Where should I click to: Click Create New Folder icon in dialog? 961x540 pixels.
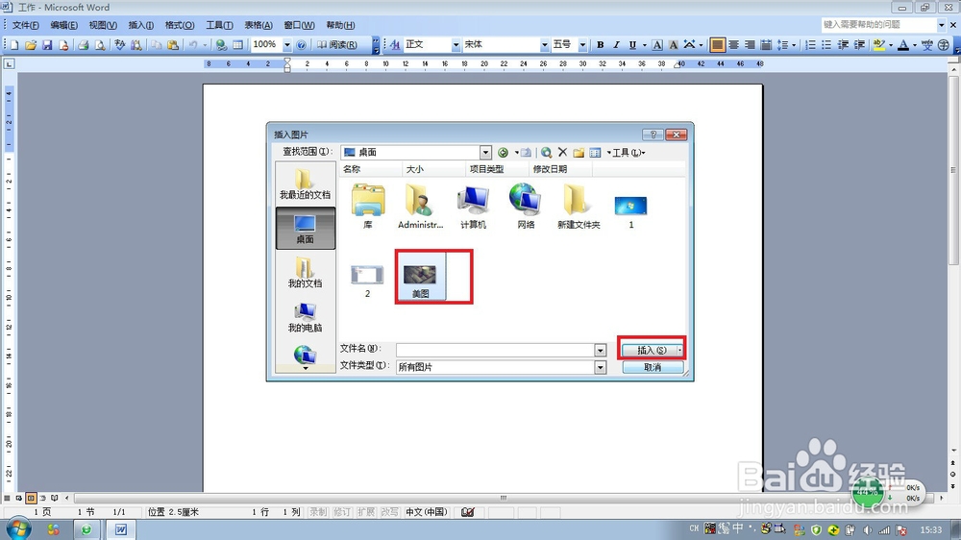click(x=579, y=153)
